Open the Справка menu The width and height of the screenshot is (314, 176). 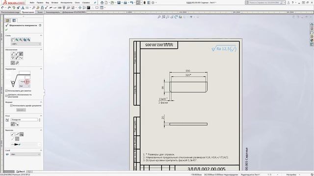(x=86, y=3)
